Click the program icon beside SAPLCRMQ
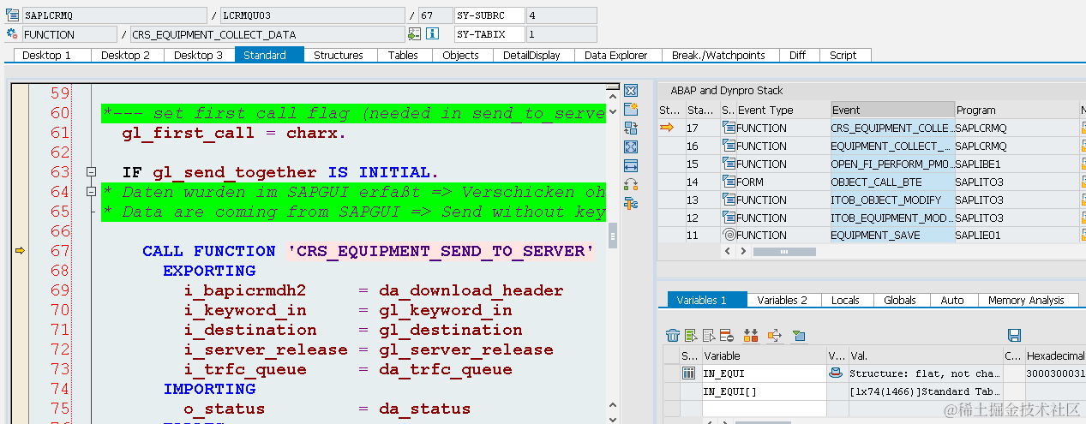 pyautogui.click(x=12, y=15)
